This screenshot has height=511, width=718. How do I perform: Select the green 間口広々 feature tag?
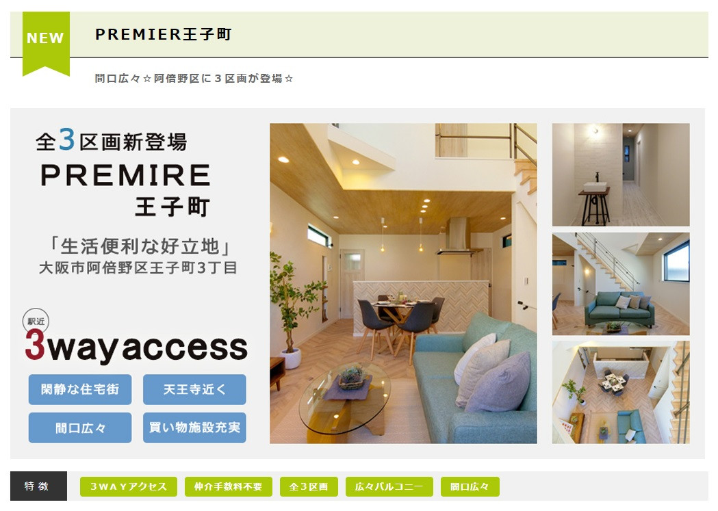(x=470, y=486)
